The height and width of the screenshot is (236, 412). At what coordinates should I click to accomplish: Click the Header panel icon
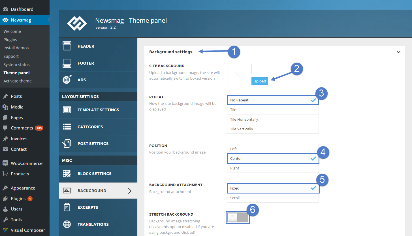click(x=67, y=46)
